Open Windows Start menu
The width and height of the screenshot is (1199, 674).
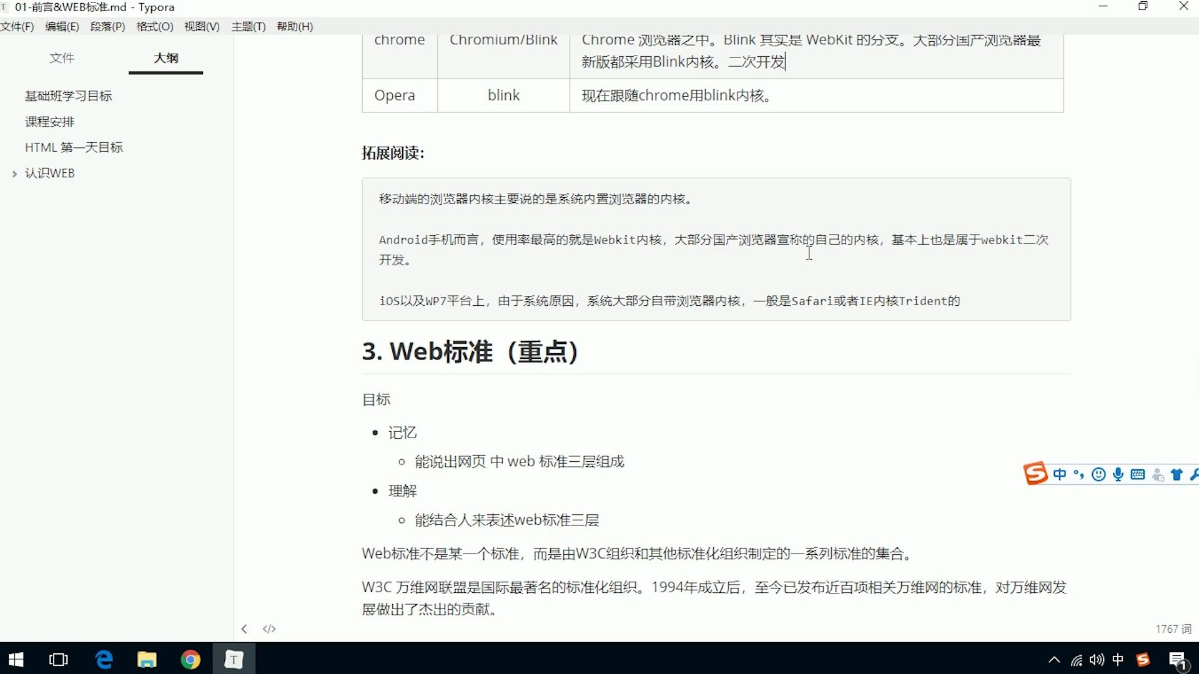(x=16, y=659)
